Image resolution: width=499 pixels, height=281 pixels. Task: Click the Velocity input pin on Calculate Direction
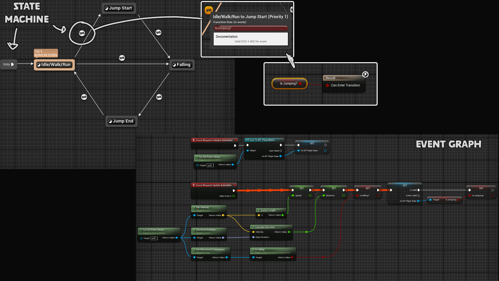[253, 232]
